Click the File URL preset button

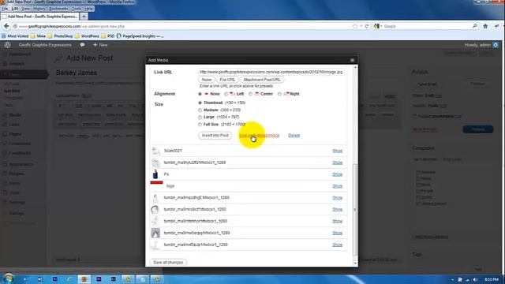pyautogui.click(x=227, y=80)
